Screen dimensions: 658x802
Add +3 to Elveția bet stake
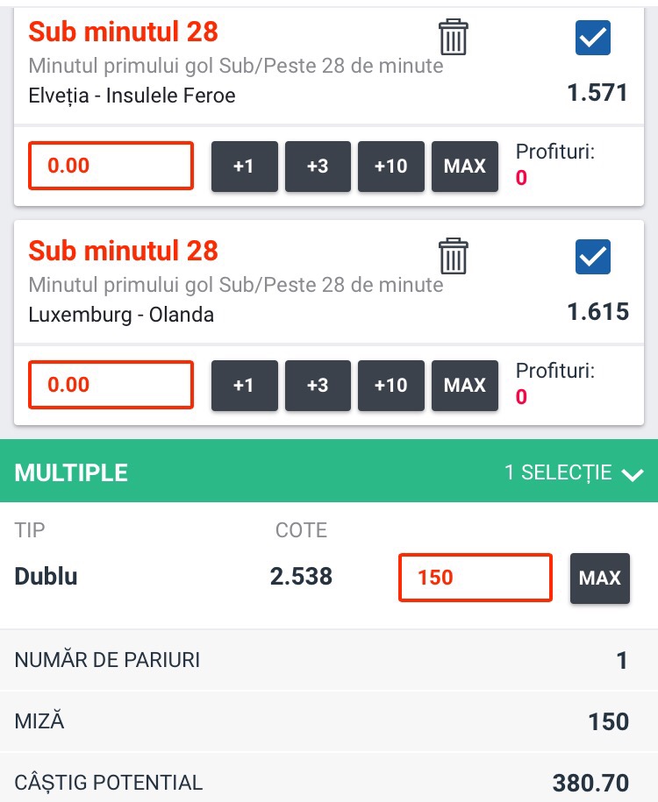click(x=318, y=167)
